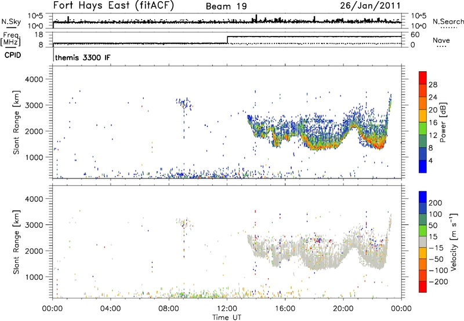The height and width of the screenshot is (321, 464).
Task: Click the bright blue bottom Power colorbar segment
Action: pos(423,166)
